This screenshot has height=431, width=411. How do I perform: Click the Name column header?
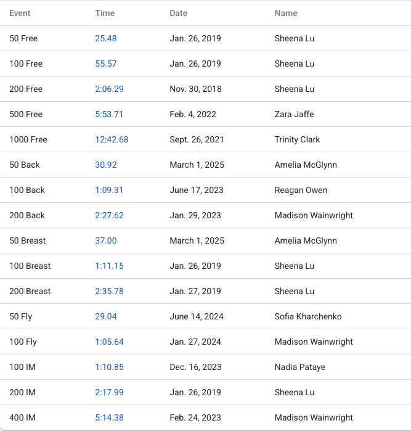[x=286, y=13]
